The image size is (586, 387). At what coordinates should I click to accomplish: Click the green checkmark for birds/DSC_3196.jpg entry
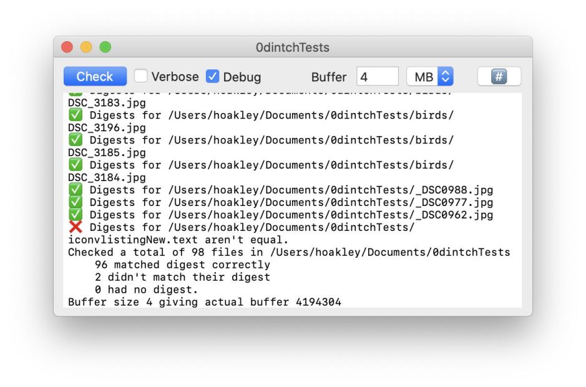point(75,115)
